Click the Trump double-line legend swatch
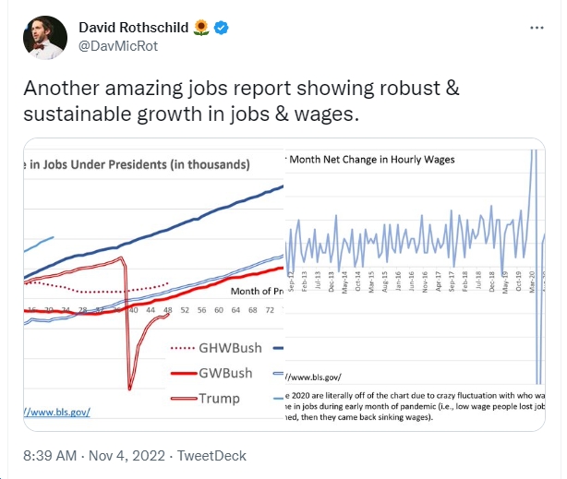The image size is (567, 479). point(184,399)
